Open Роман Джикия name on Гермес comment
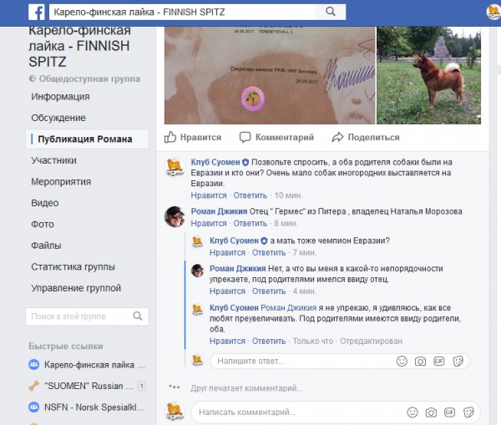Viewport: 501px width, 425px height. coord(219,211)
